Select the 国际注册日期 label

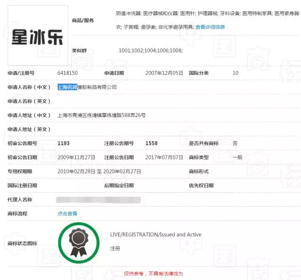pos(22,186)
